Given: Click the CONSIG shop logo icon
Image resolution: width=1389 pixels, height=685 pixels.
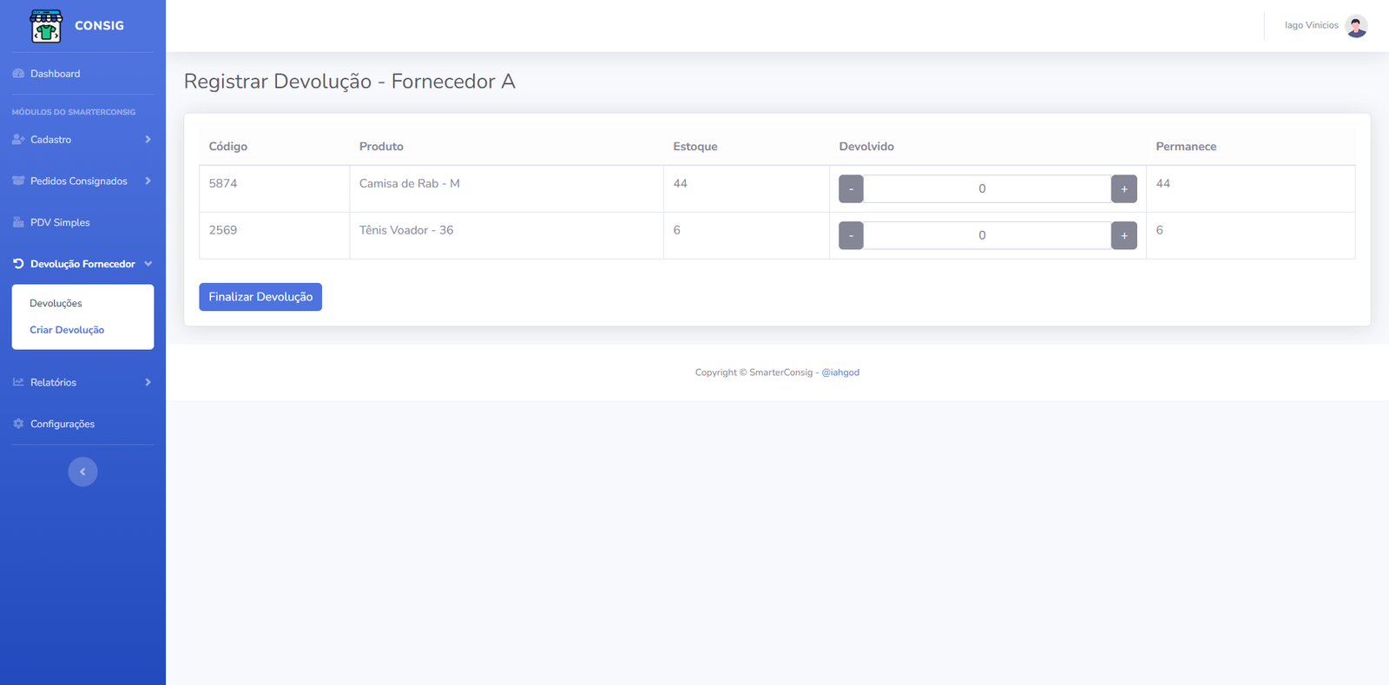Looking at the screenshot, I should point(46,26).
